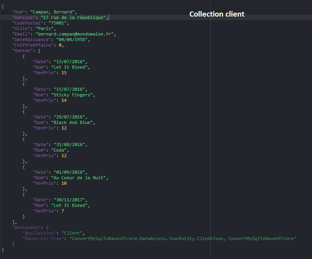The height and width of the screenshot is (259, 312).
Task: Select the "Sticky Fingers" sale name
Action: pos(73,95)
